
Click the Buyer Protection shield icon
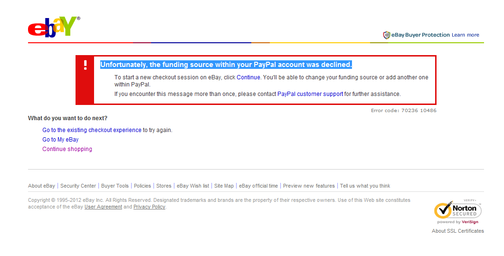point(386,35)
